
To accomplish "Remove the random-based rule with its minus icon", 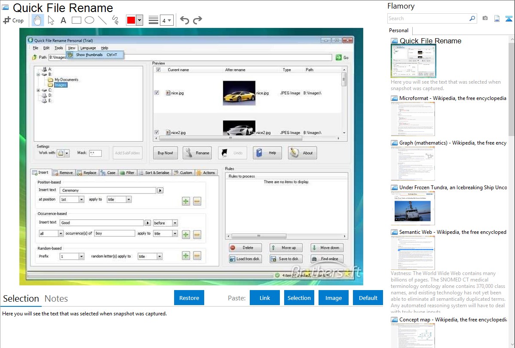I will tap(197, 256).
